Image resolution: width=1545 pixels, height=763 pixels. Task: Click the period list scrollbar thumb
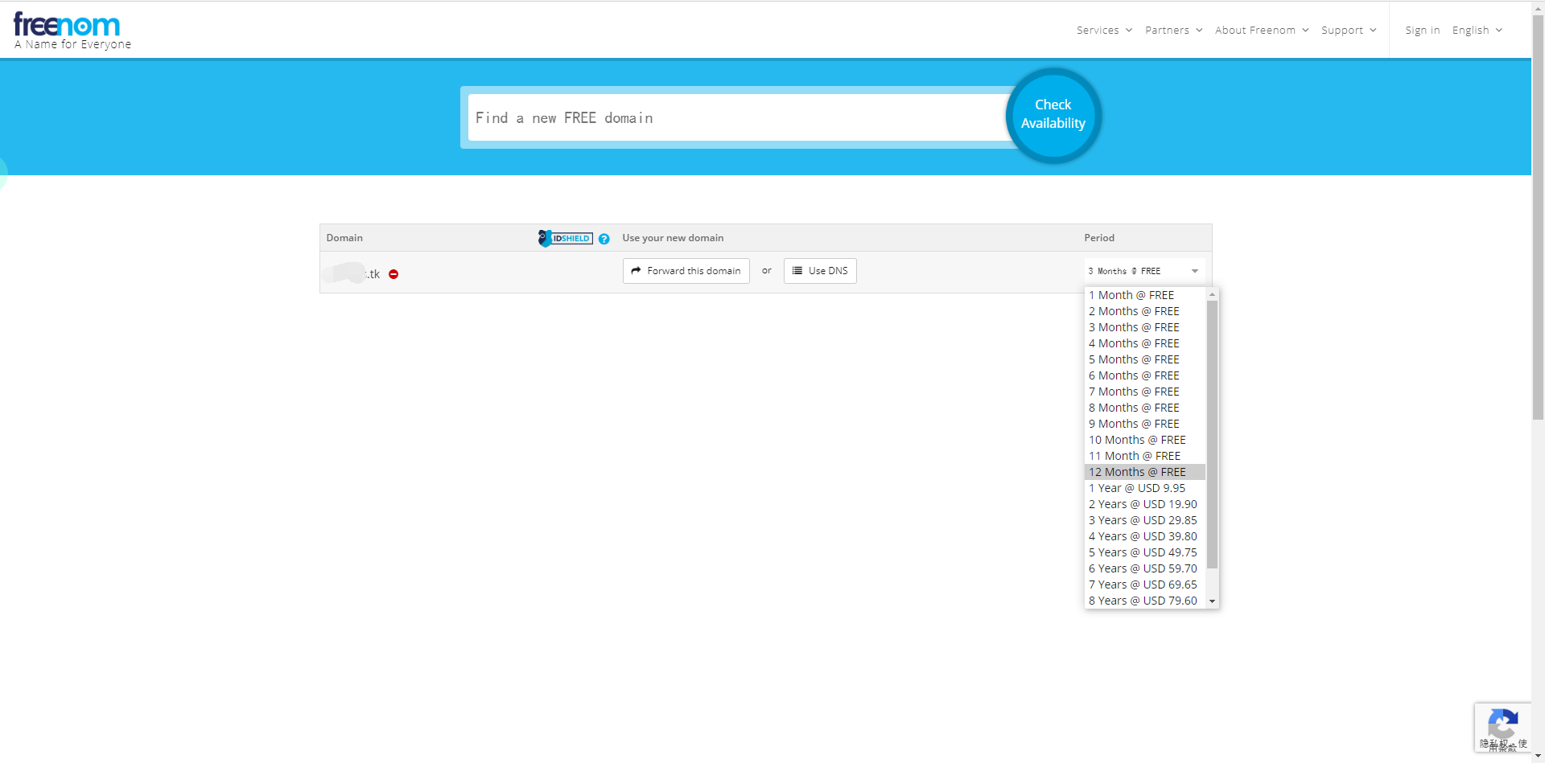point(1212,434)
